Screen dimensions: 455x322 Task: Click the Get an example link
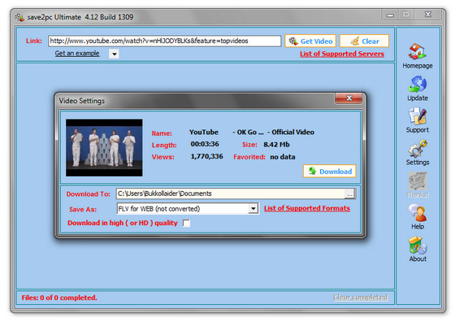click(x=77, y=54)
